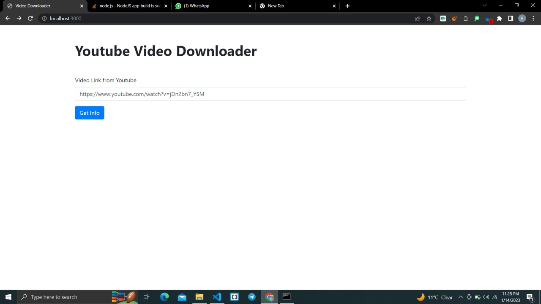
Task: Click the volume icon in the tray
Action: pos(486,297)
